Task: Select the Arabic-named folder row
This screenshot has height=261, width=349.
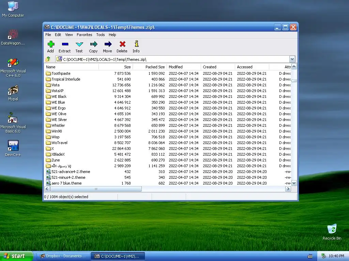Action: (168, 166)
